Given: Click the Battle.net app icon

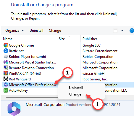Looking at the screenshot, I should point(6,51).
